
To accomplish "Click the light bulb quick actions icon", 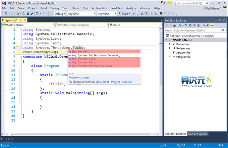I will tap(17, 47).
